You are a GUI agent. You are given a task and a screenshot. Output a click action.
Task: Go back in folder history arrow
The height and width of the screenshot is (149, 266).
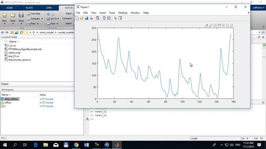click(x=2, y=32)
